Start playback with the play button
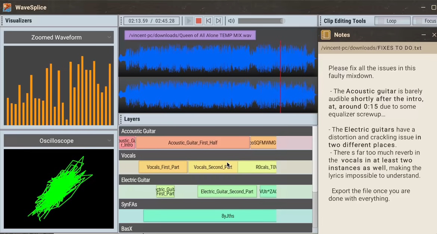 189,21
